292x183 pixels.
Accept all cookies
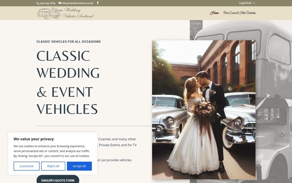79,166
